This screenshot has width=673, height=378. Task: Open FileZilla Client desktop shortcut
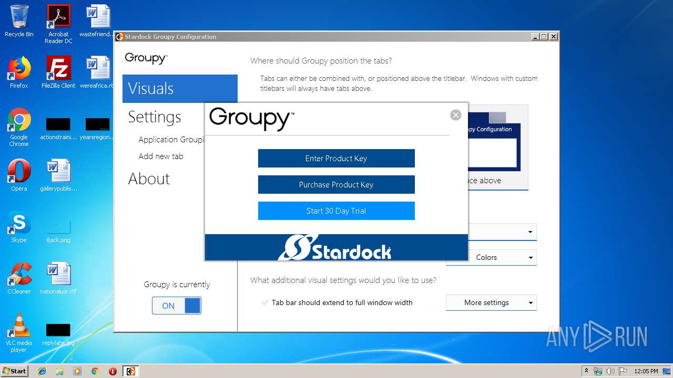click(x=58, y=72)
